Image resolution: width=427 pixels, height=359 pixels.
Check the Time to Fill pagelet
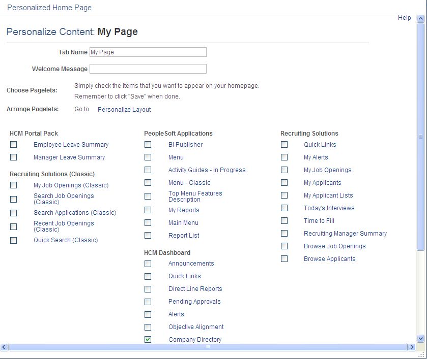[284, 220]
